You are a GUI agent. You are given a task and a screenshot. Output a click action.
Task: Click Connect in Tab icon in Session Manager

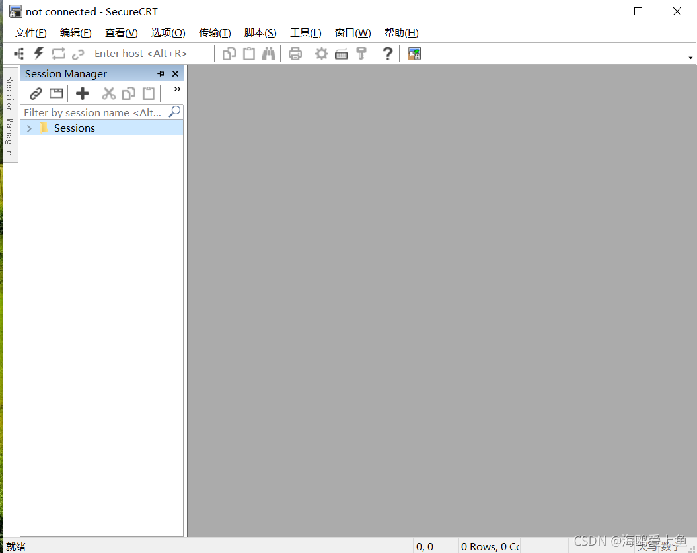56,93
